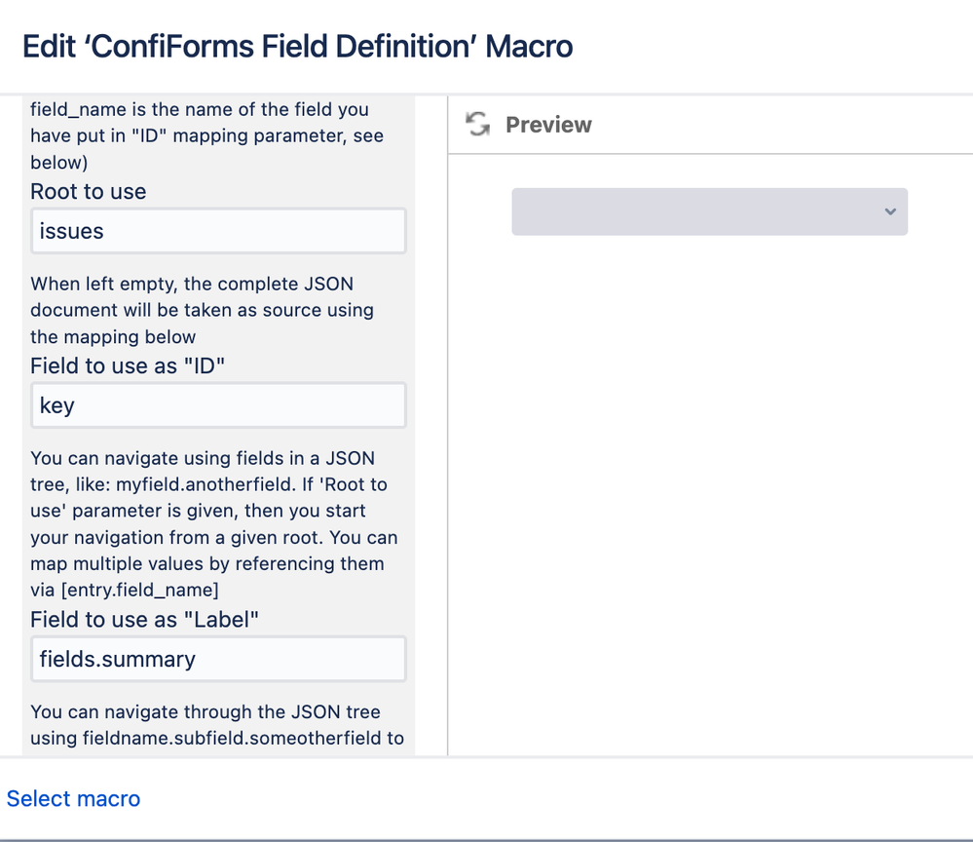Click the 'field_name is the name' help text
The width and height of the screenshot is (973, 842).
[206, 135]
